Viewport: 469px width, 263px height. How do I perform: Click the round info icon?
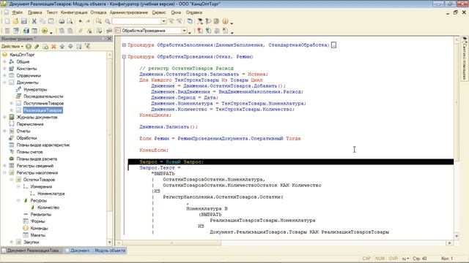(225, 21)
